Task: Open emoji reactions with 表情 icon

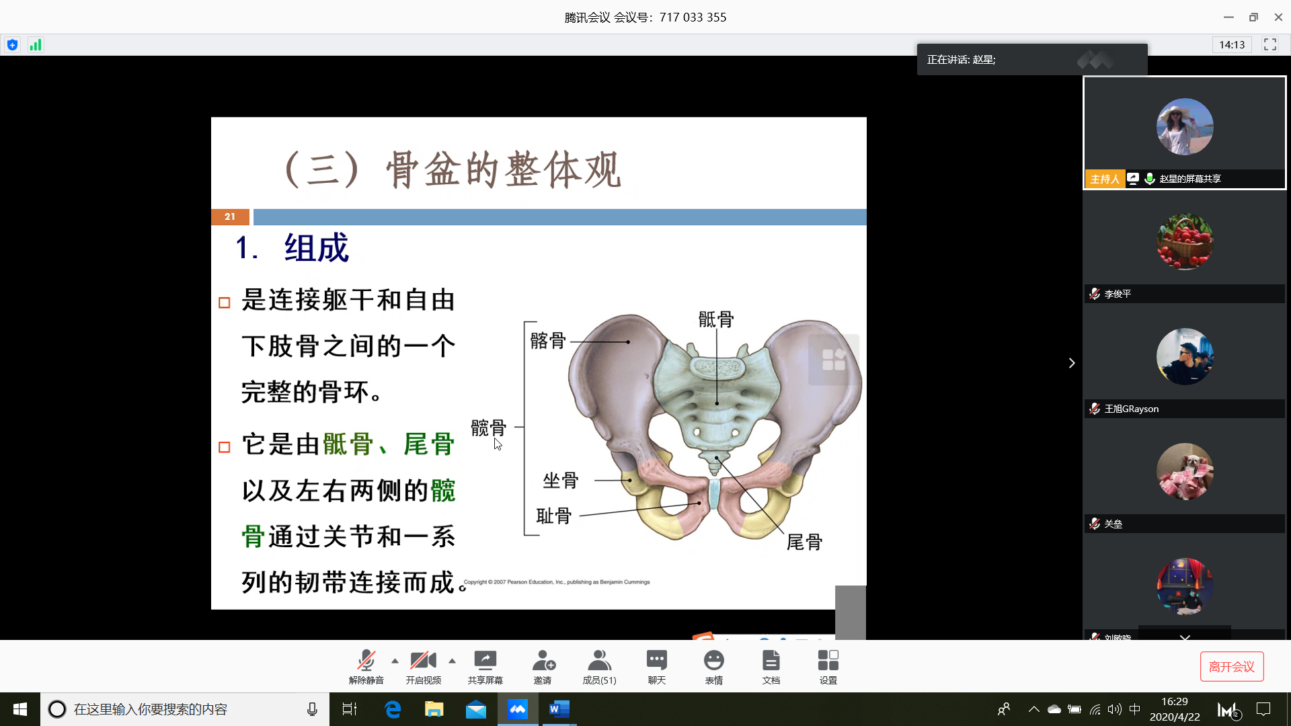Action: [x=713, y=665]
